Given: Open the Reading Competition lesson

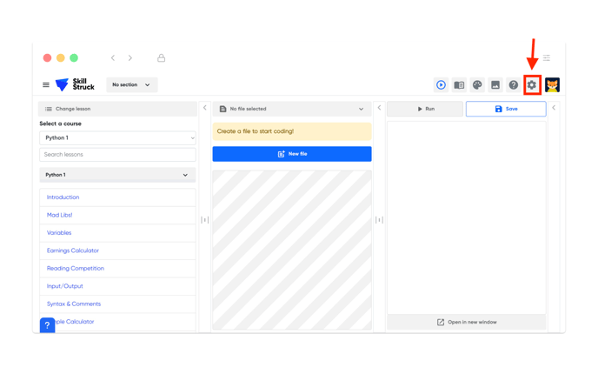Looking at the screenshot, I should [117, 268].
